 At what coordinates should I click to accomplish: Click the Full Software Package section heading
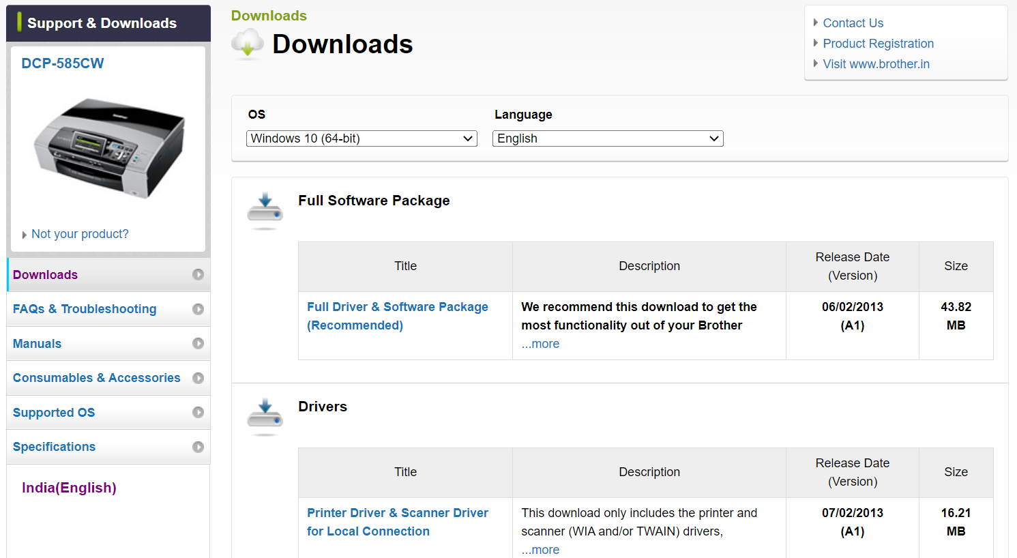pos(374,201)
